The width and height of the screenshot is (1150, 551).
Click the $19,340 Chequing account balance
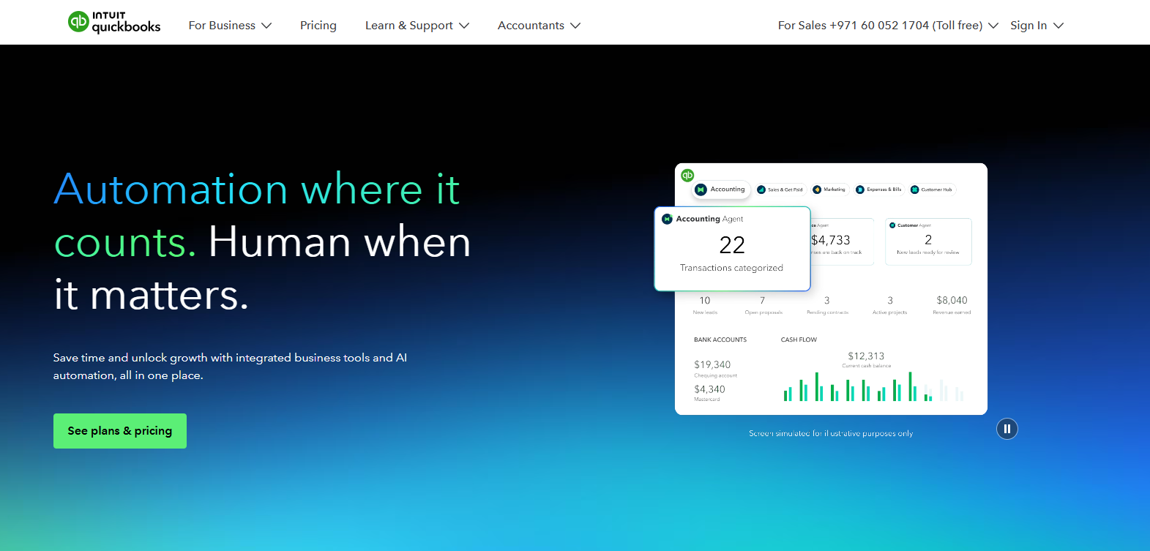(715, 369)
